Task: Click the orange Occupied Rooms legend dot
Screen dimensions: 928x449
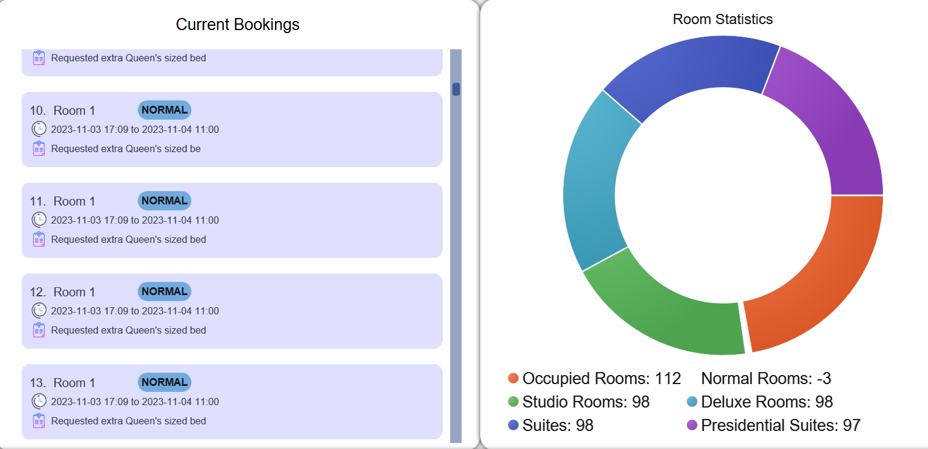Action: [x=513, y=378]
